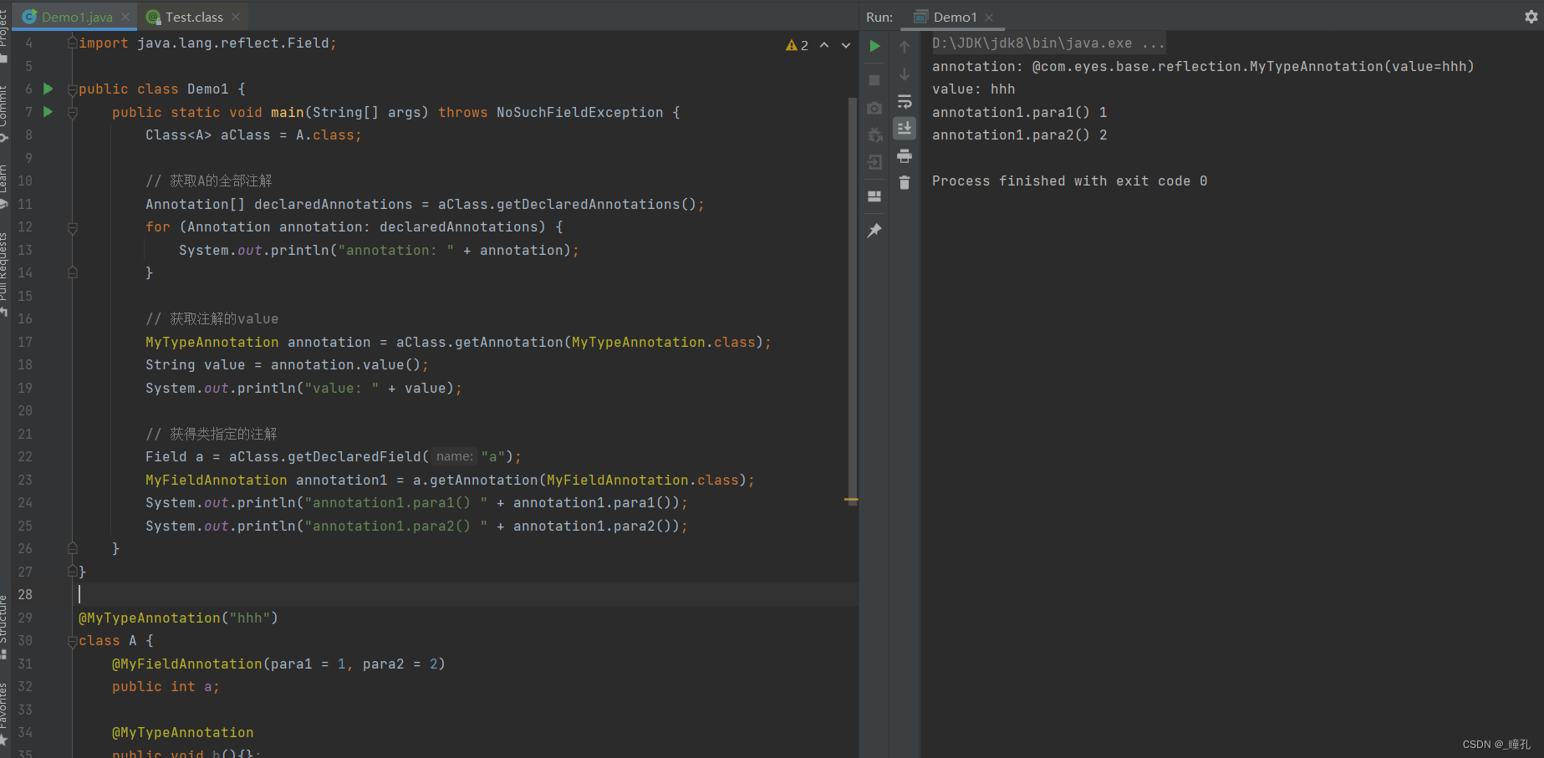Close the Demo1 run tab
The image size is (1544, 758).
point(989,17)
